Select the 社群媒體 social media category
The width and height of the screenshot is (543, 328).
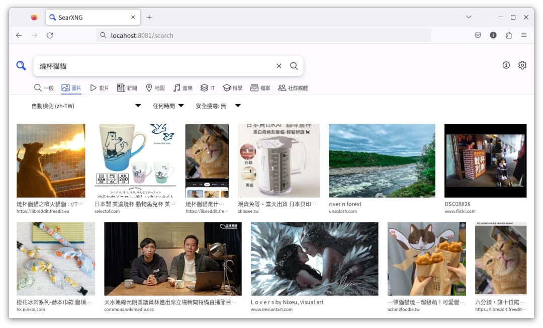point(293,88)
